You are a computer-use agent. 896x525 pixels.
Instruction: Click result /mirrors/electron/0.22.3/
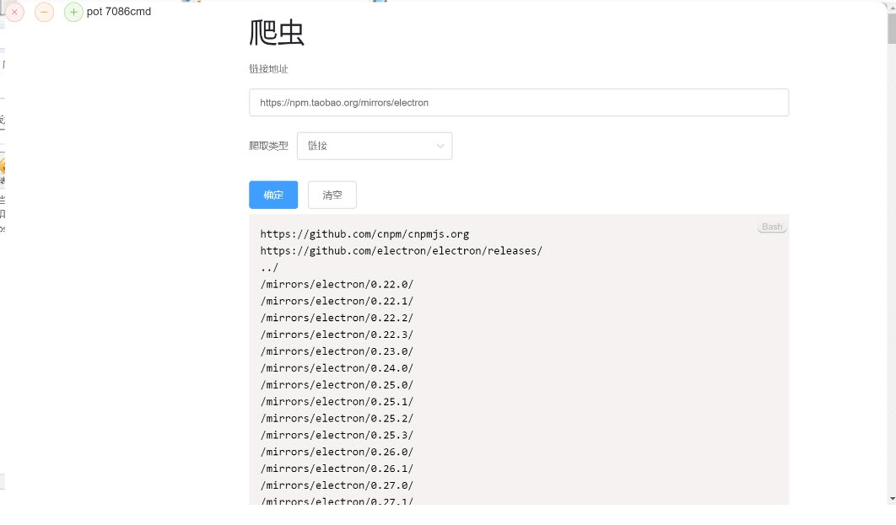[337, 335]
